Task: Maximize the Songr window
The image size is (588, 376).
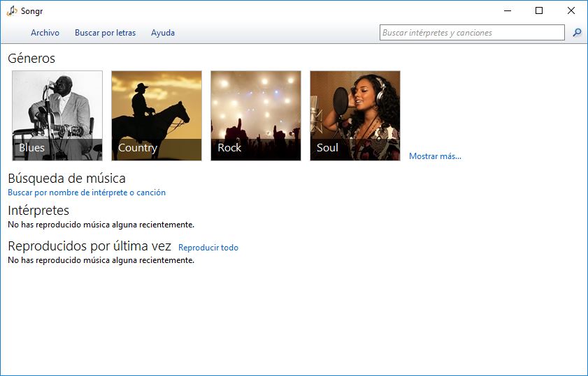Action: [539, 11]
